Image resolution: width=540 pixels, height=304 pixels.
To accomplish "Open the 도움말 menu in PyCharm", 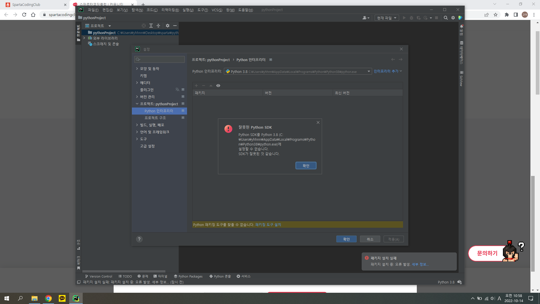I will pos(246,10).
